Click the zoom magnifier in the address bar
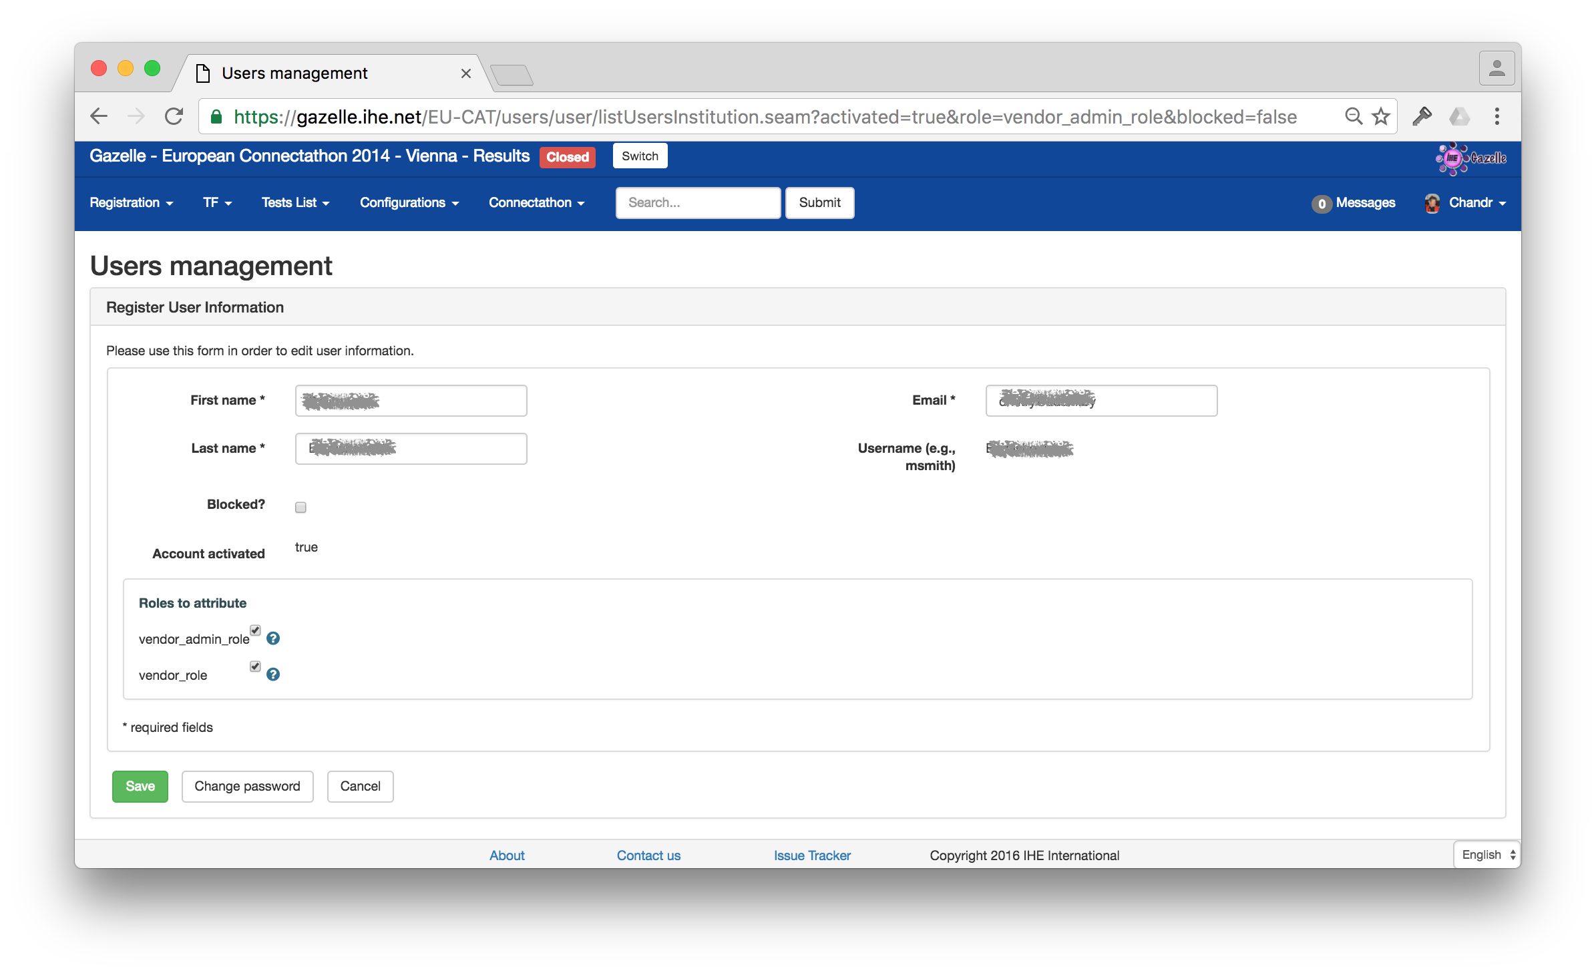Viewport: 1596px width, 975px height. click(1353, 116)
